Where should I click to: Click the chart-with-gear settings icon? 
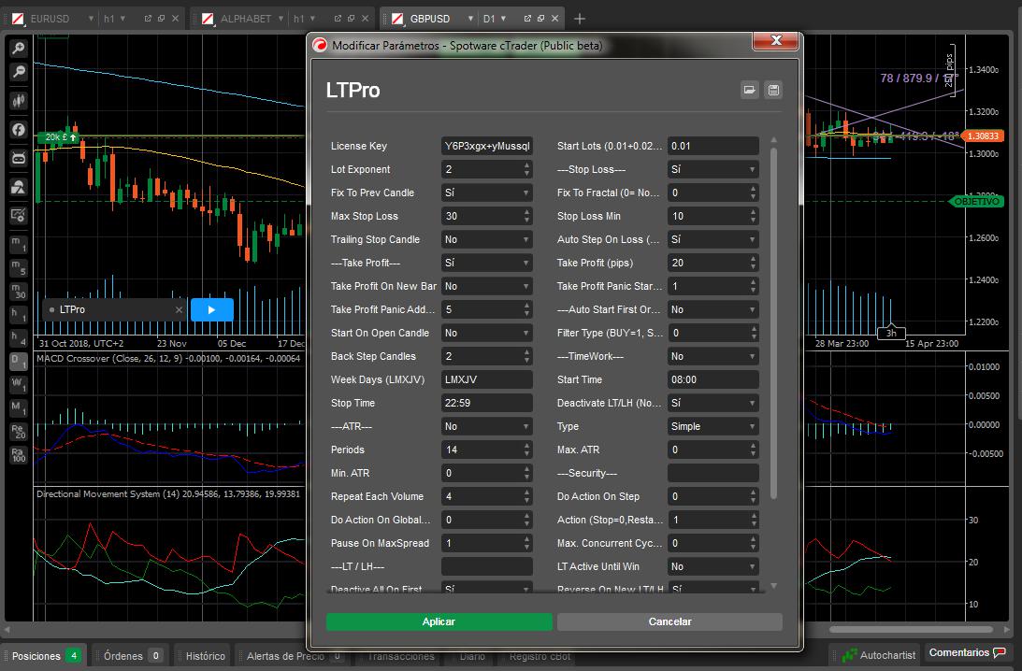pos(19,215)
